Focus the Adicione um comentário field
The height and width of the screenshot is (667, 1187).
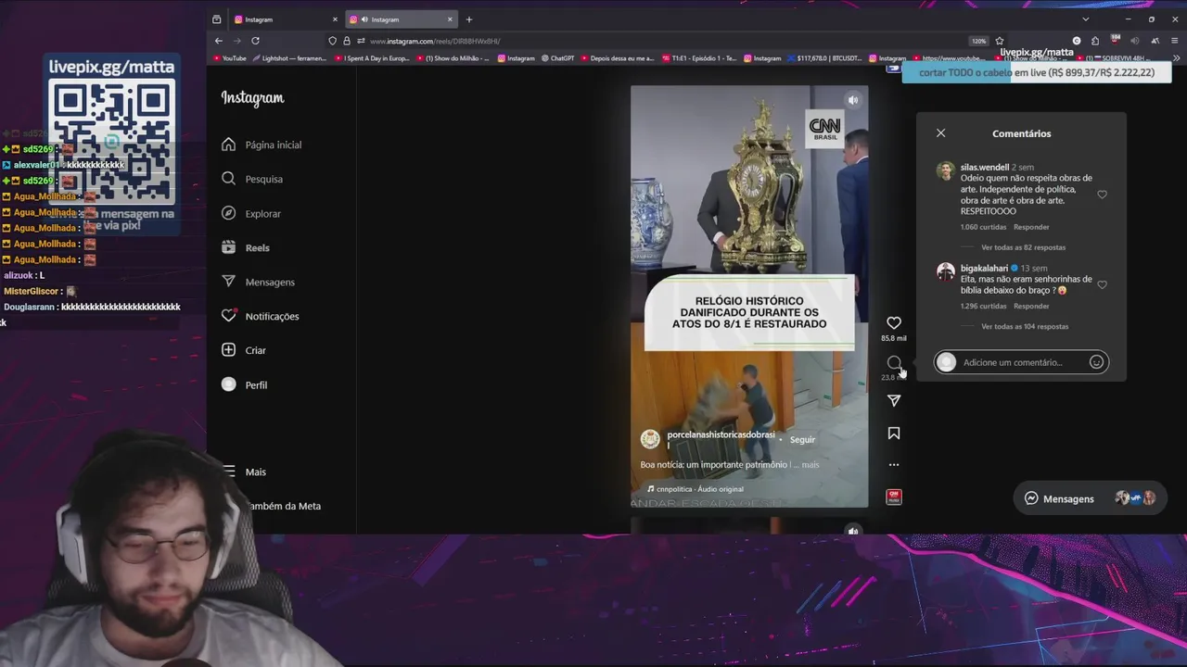1020,362
